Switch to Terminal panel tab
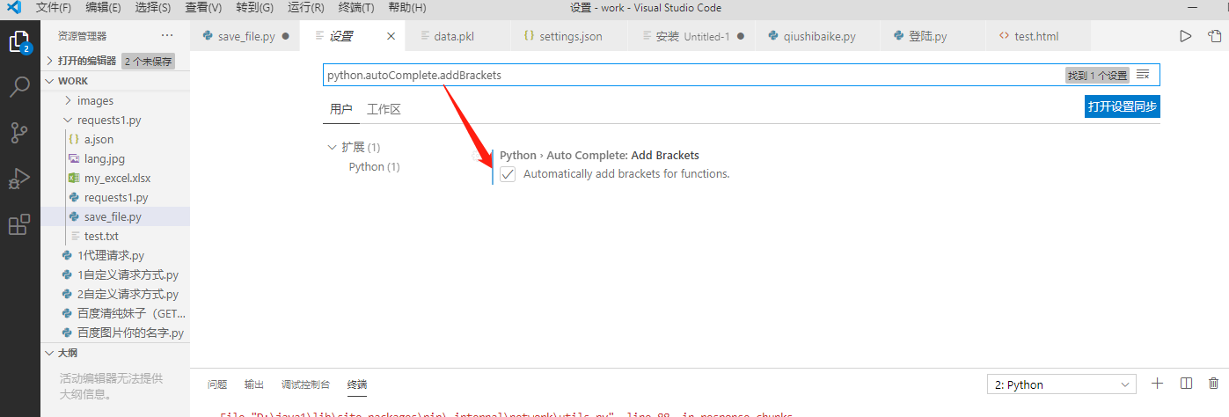The width and height of the screenshot is (1229, 417). point(357,384)
